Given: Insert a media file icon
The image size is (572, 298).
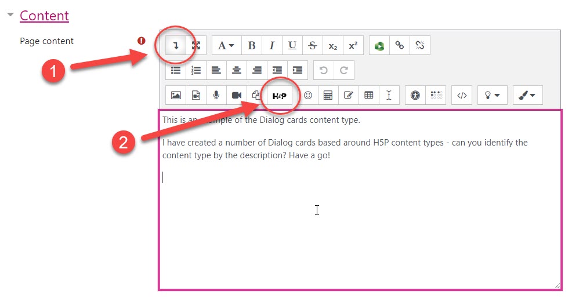Looking at the screenshot, I should point(196,95).
